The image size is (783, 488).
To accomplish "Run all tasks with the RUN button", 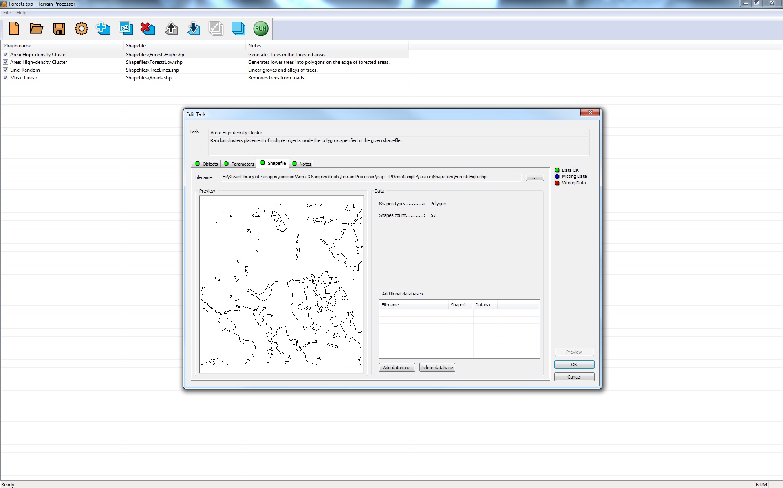I will [x=260, y=28].
